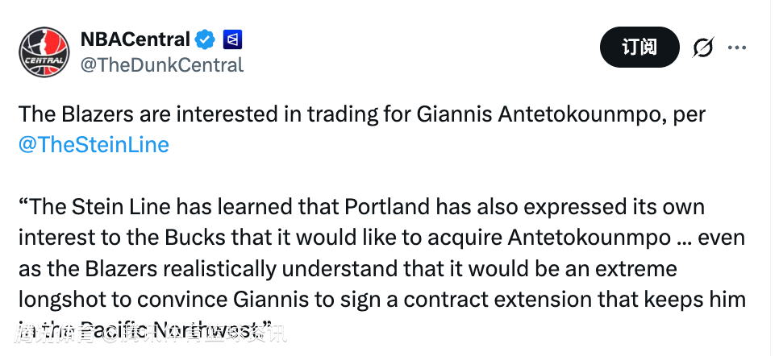This screenshot has height=356, width=779.
Task: Open the Grok slashed-circle icon
Action: [702, 48]
